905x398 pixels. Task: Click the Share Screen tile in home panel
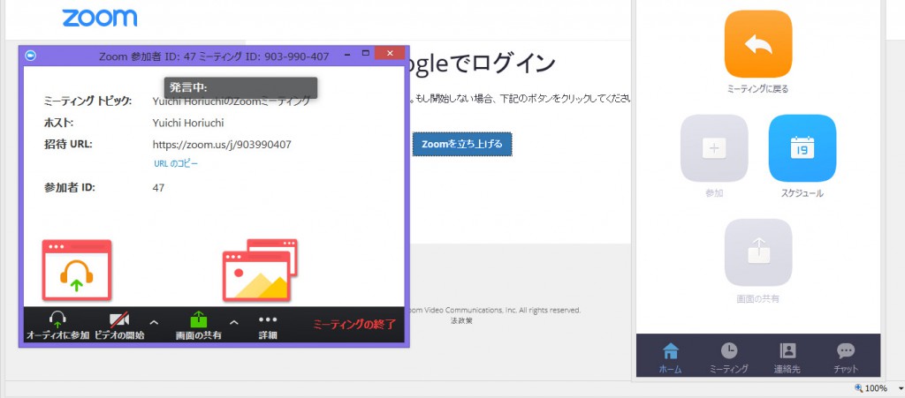(x=757, y=252)
